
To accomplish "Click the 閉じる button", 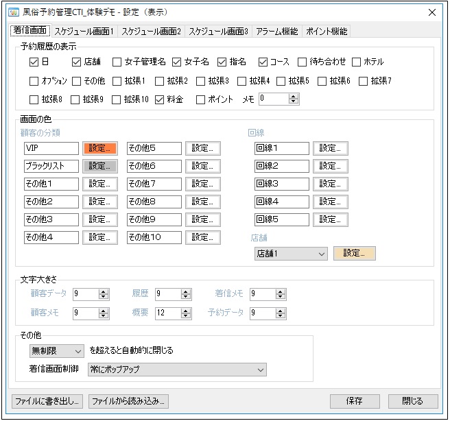I will 412,401.
